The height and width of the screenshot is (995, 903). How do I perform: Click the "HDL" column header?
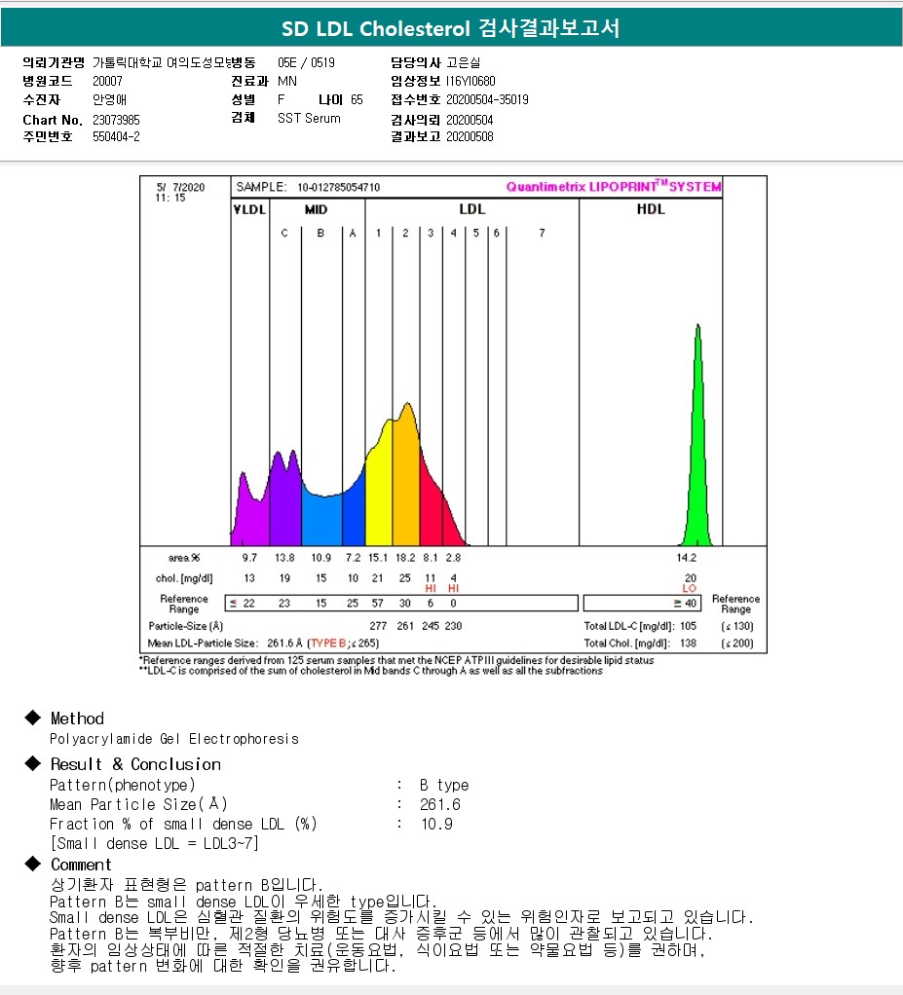pyautogui.click(x=651, y=209)
